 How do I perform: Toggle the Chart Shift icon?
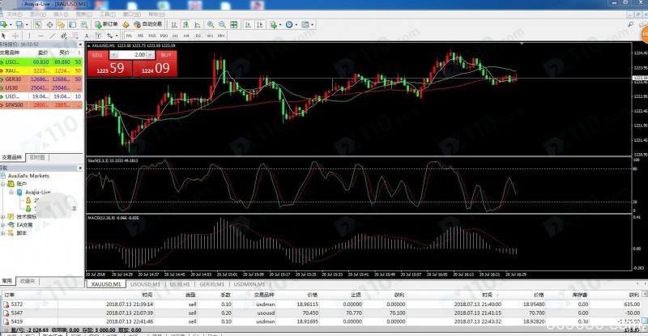coord(259,24)
